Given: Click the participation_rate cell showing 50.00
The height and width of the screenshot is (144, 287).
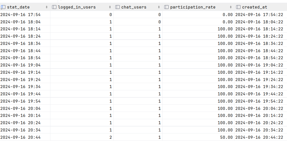Looking at the screenshot, I should click(225, 137).
